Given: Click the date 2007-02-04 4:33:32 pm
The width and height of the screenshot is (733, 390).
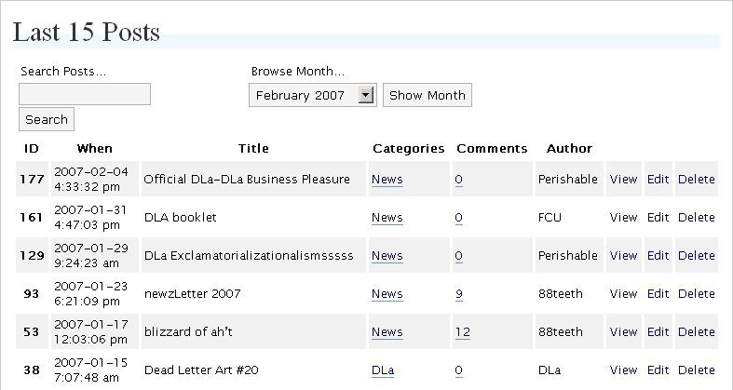Looking at the screenshot, I should click(x=91, y=180).
